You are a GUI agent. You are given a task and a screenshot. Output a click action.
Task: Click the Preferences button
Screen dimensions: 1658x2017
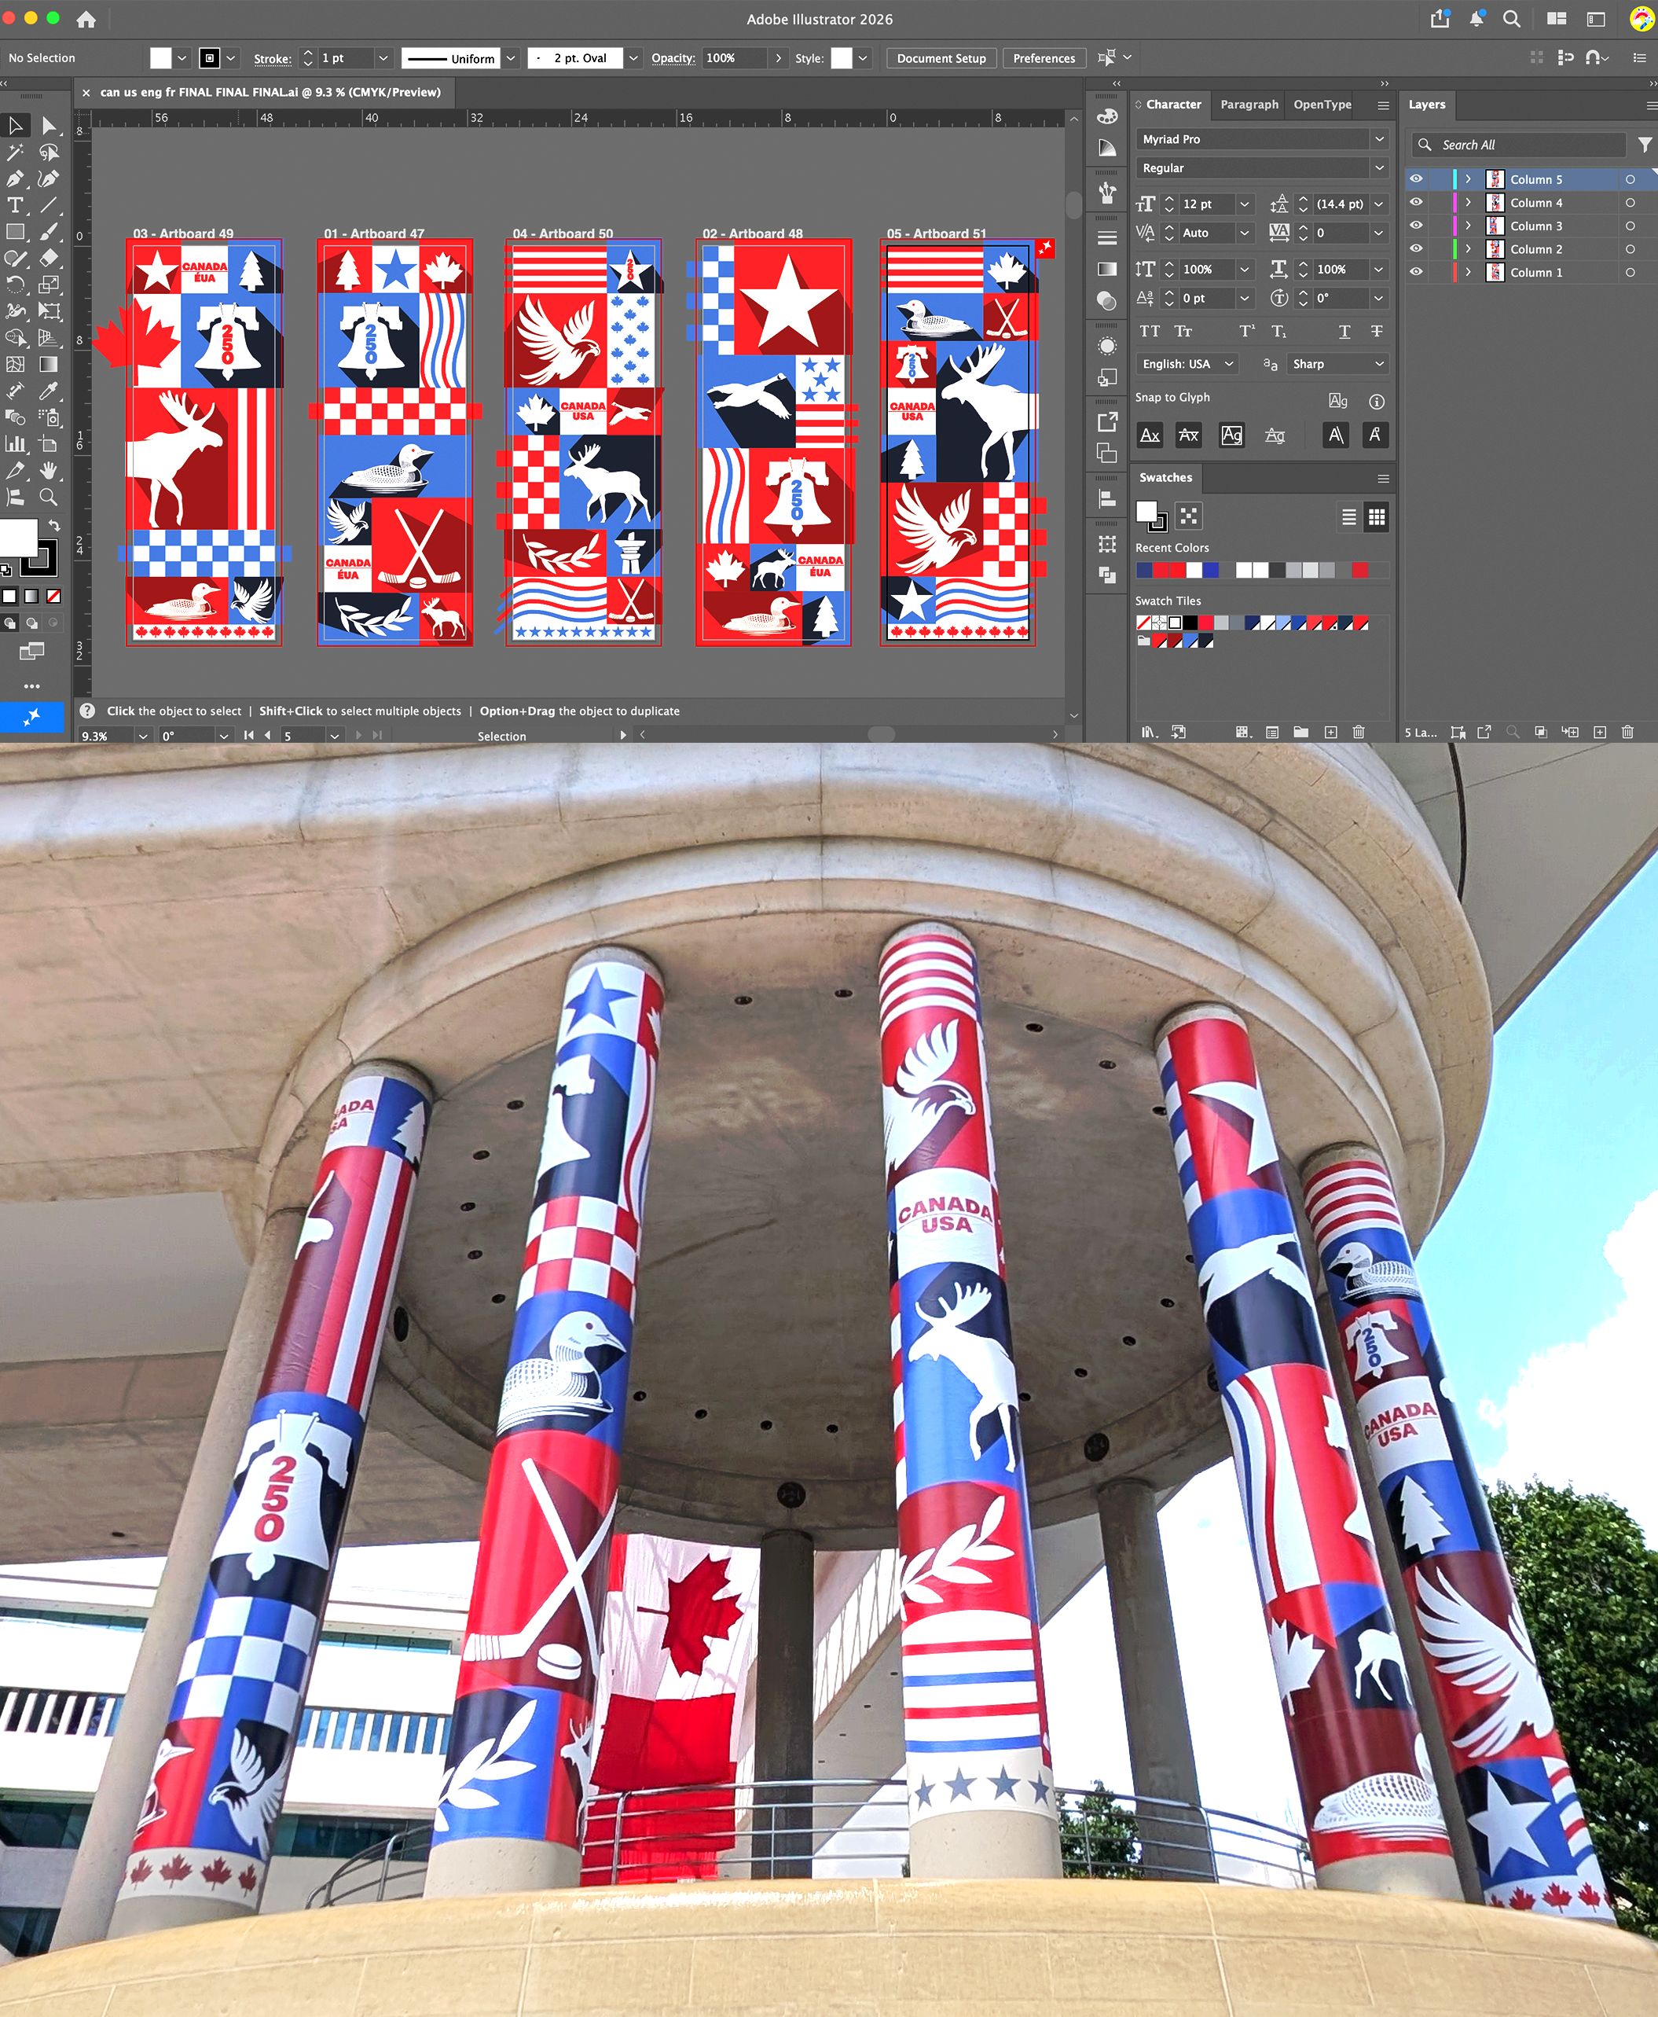click(x=1043, y=58)
